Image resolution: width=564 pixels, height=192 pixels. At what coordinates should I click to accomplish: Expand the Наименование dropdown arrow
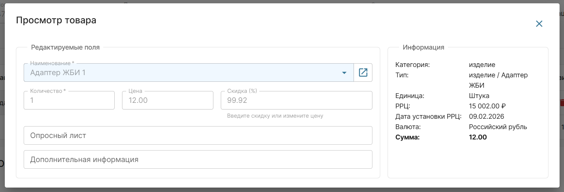344,73
